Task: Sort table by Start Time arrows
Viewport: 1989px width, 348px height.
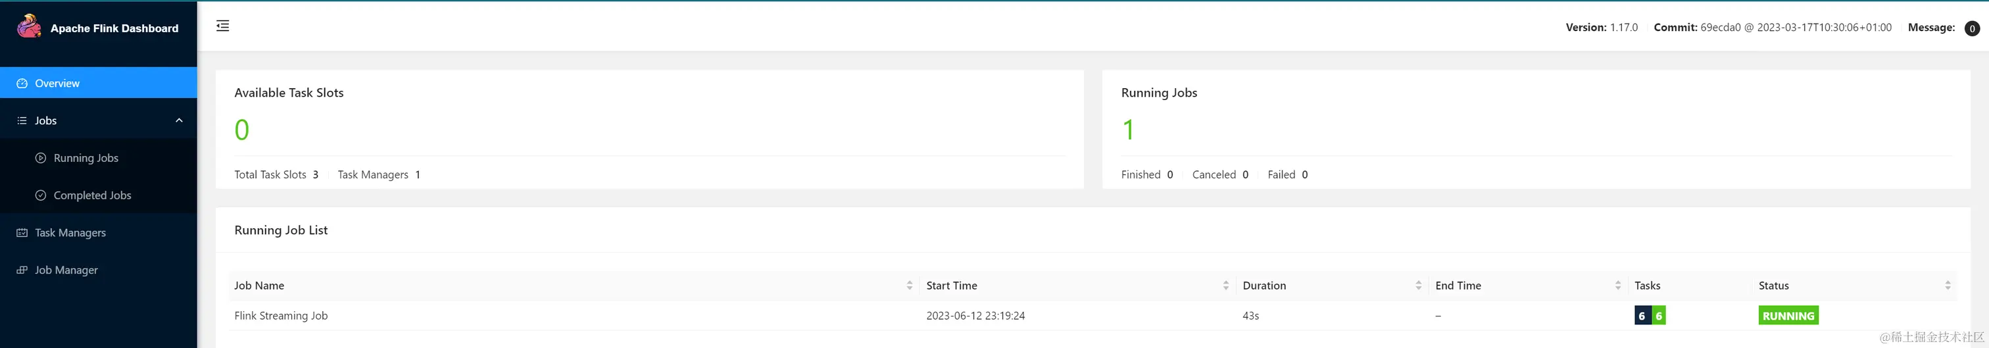Action: (1226, 286)
